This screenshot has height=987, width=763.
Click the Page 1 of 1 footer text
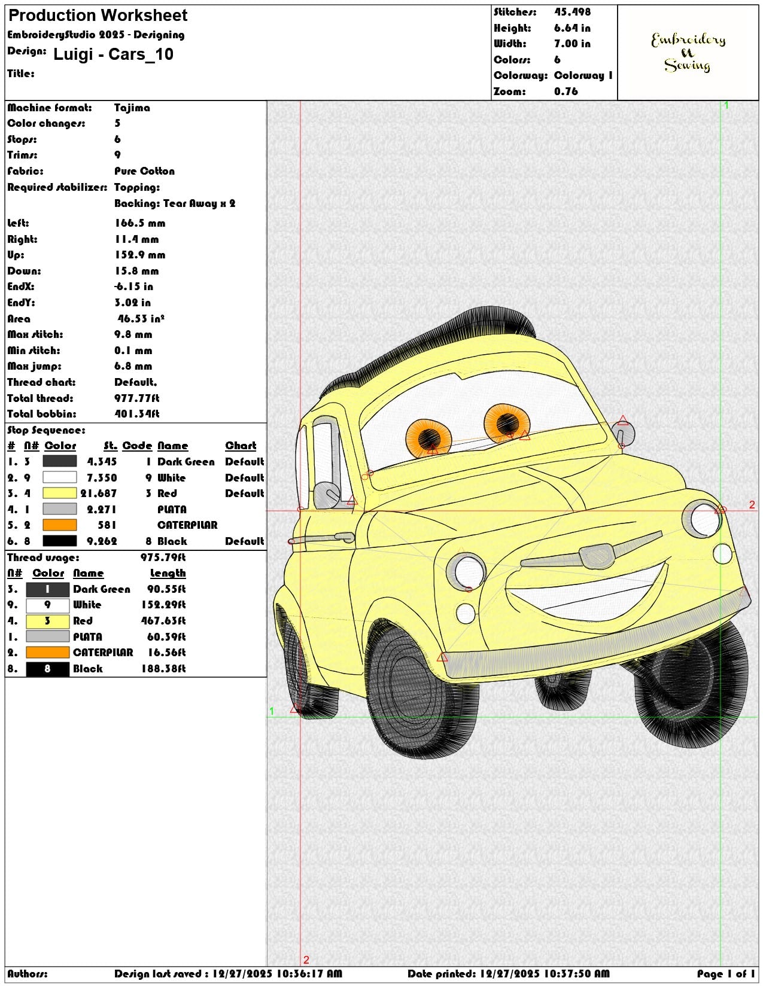[x=726, y=974]
